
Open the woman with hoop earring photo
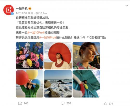(x=86, y=56)
